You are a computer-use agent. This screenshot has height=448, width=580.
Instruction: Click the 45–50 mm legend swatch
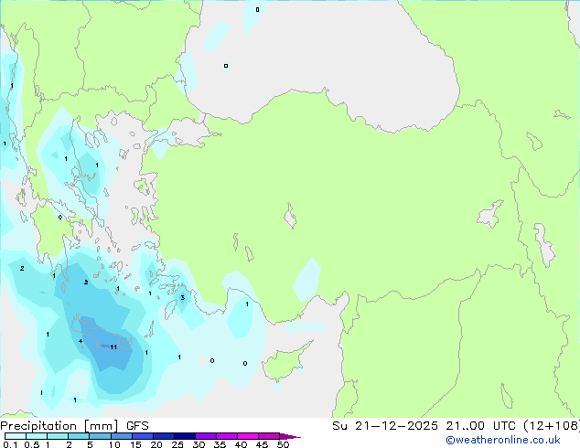[269, 436]
